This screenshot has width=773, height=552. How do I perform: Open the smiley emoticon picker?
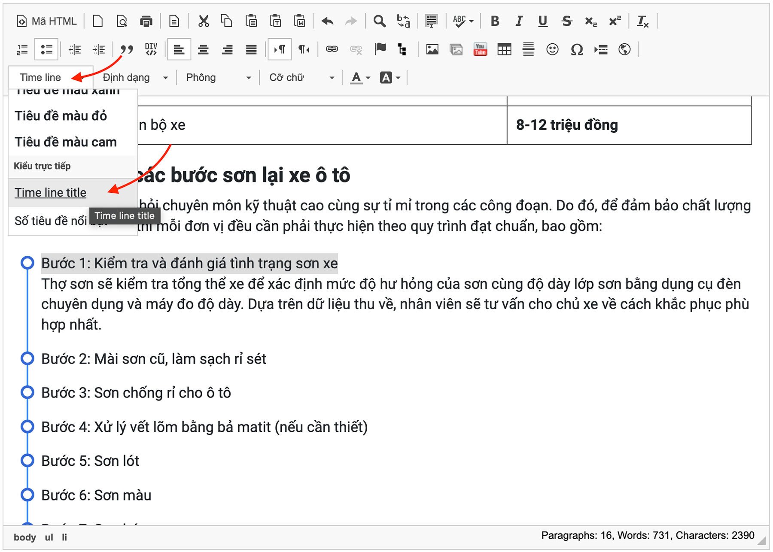(x=552, y=50)
